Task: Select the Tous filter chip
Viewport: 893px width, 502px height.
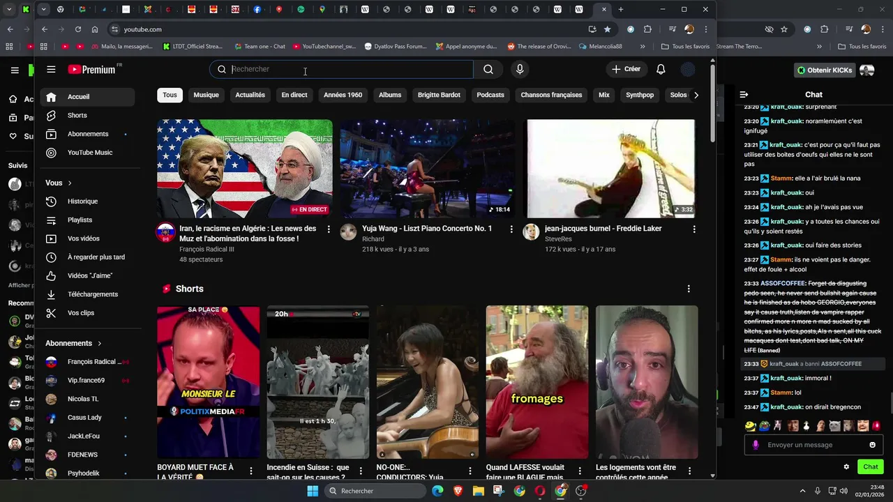Action: [170, 95]
